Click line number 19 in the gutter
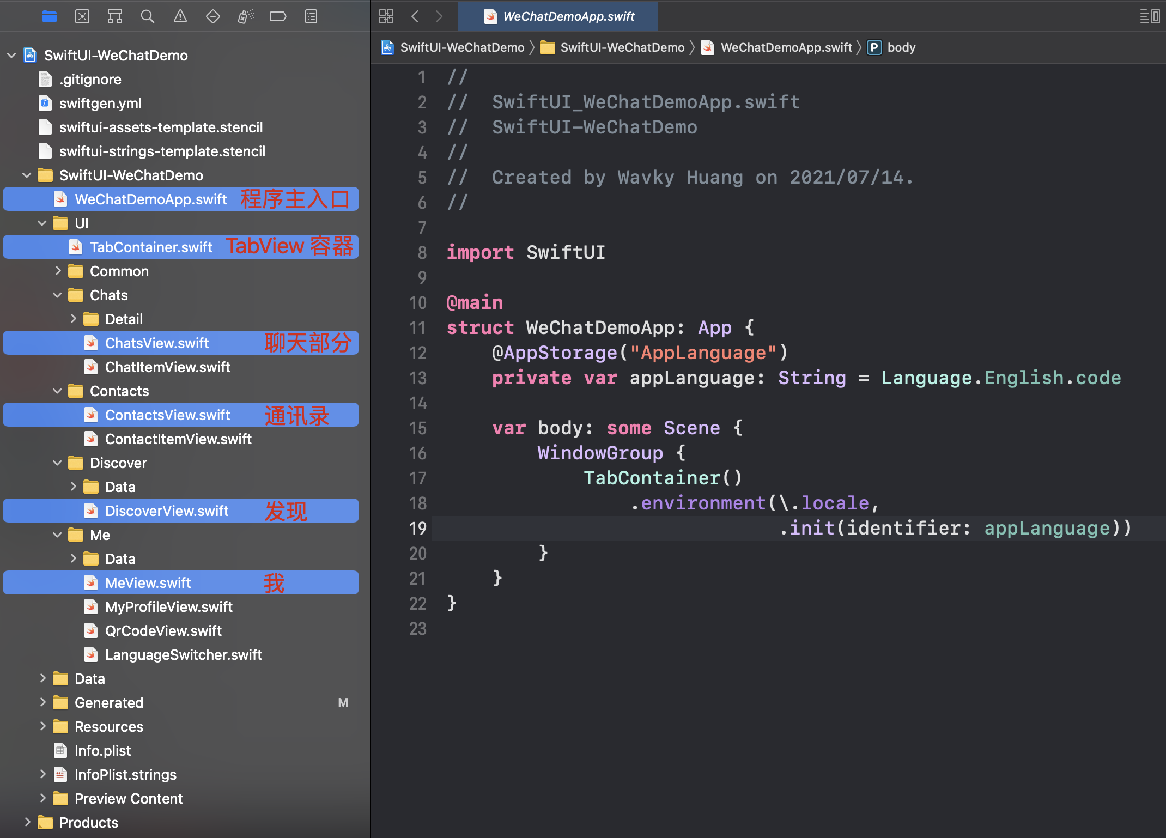The width and height of the screenshot is (1166, 838). pos(418,528)
